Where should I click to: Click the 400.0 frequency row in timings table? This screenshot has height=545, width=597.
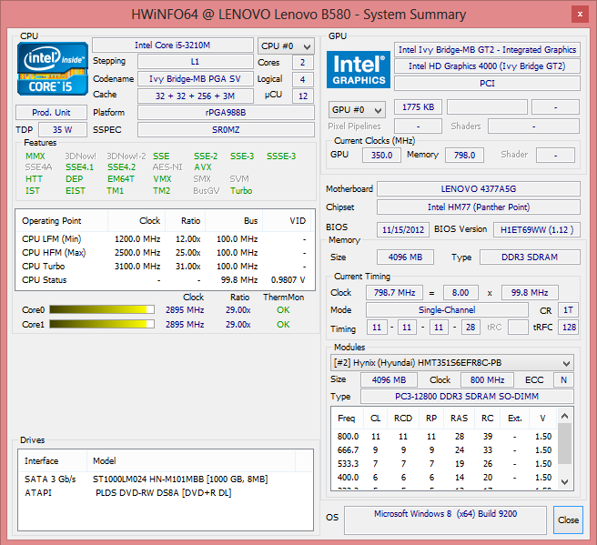click(444, 478)
